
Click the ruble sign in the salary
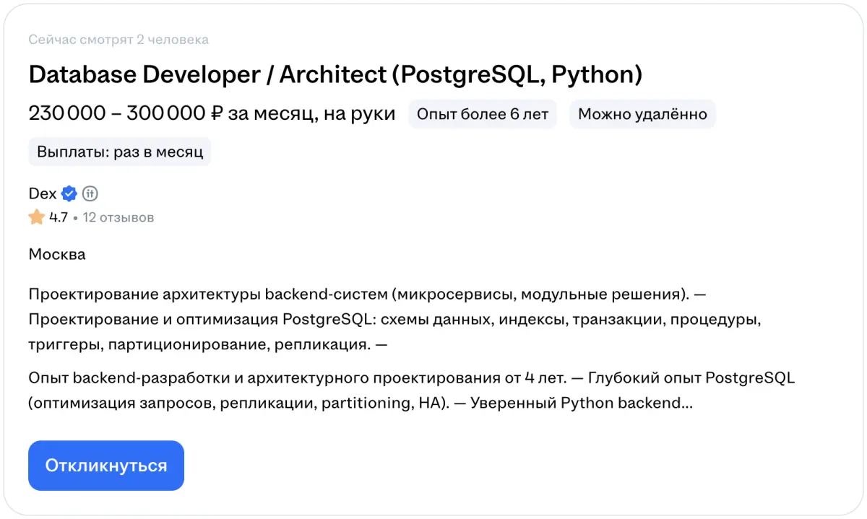(216, 113)
